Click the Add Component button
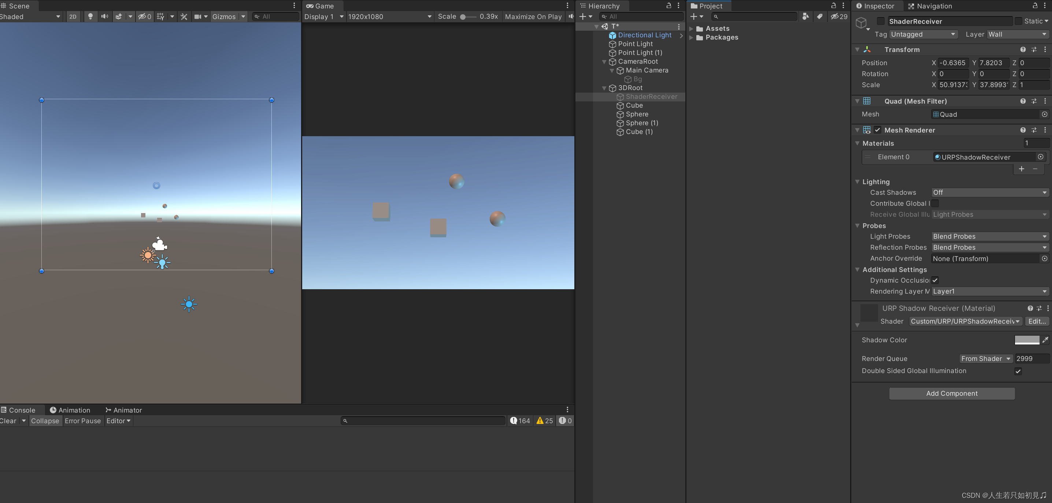Screen dimensions: 1052x503 point(951,393)
